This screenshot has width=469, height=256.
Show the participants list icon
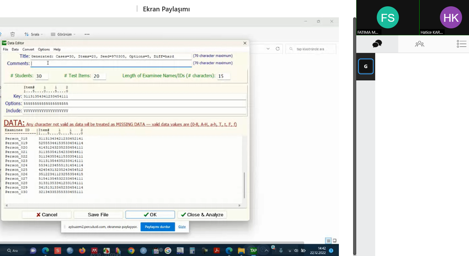pos(419,44)
